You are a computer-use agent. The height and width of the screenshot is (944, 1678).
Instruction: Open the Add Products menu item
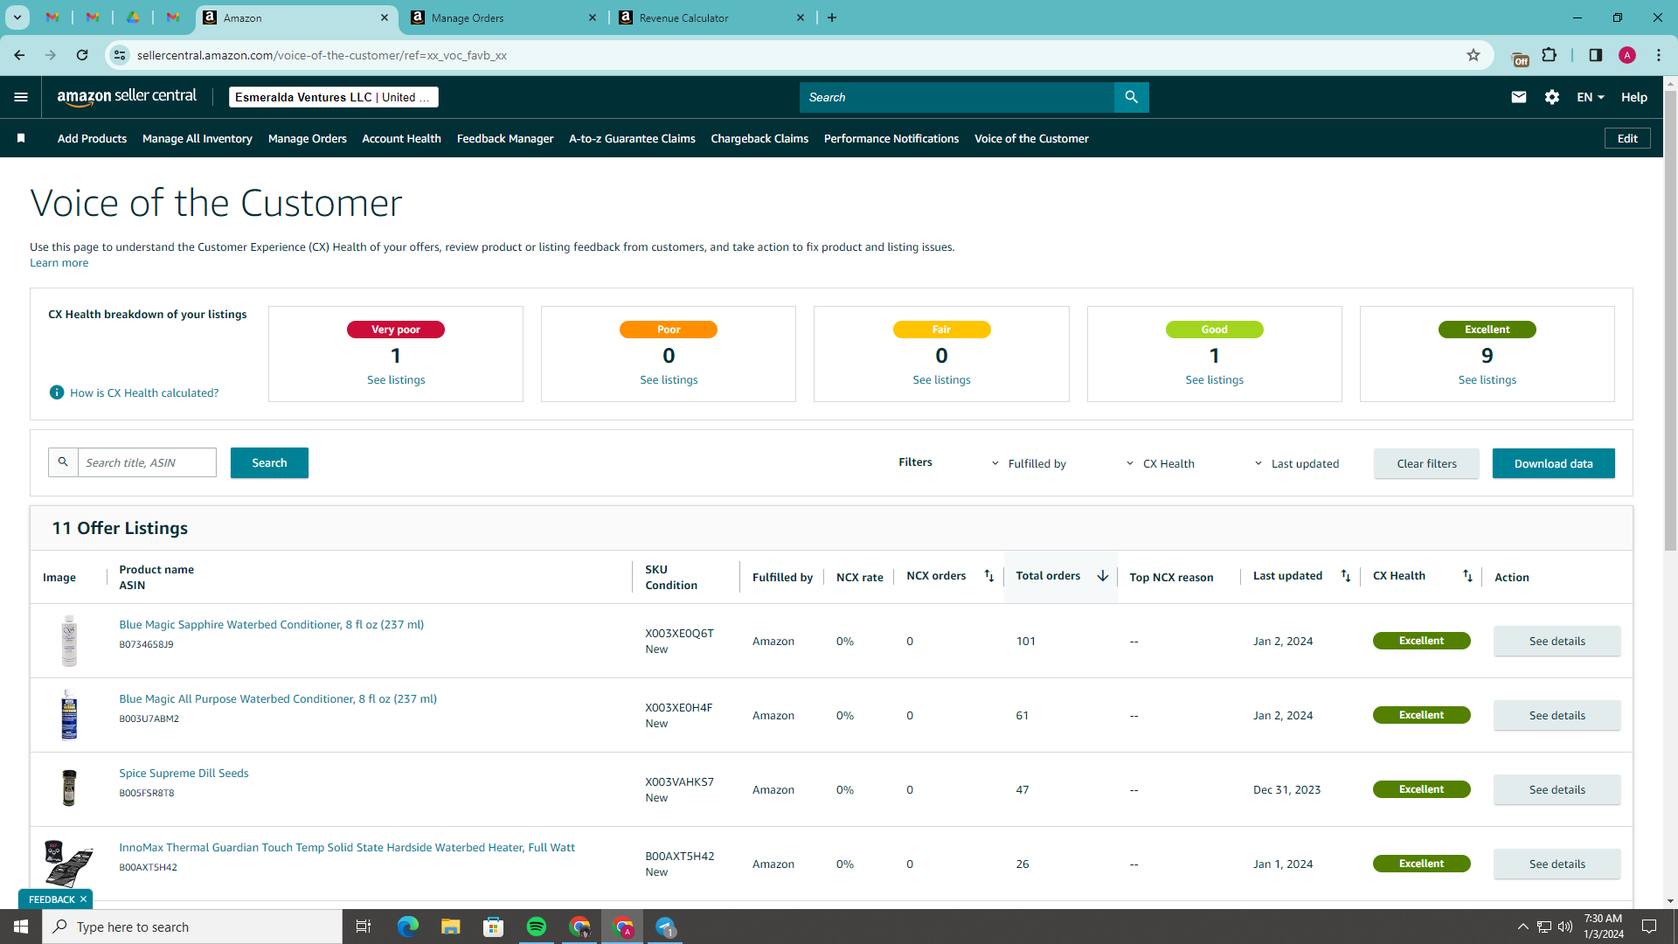tap(92, 138)
